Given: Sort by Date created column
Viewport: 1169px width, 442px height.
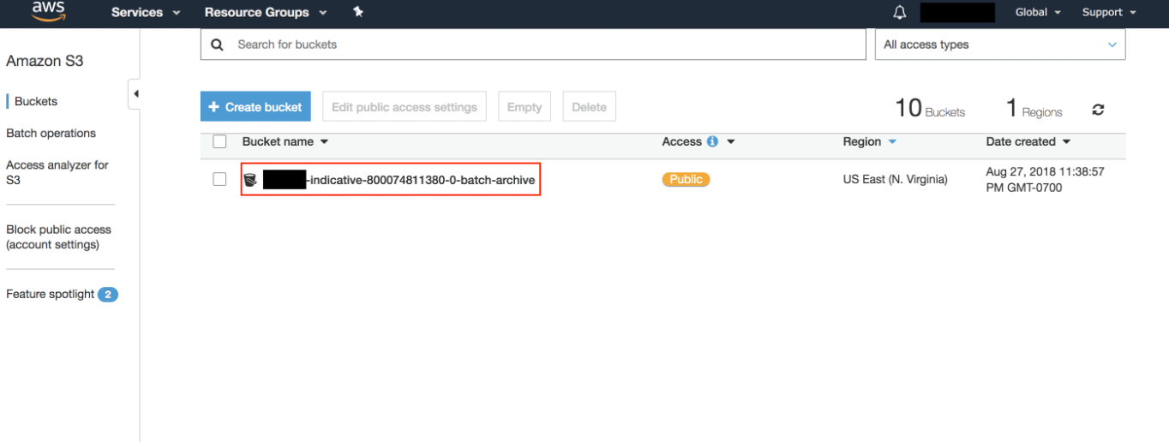Looking at the screenshot, I should coord(1028,141).
